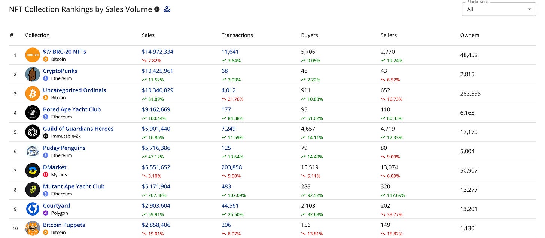Open the $?? BRC-20 NFTs collection link
Screen dimensions: 545x238
[x=64, y=52]
